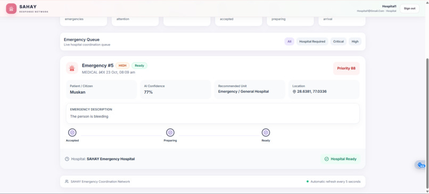
Task: Click the Hospital Ready button
Action: pos(340,159)
